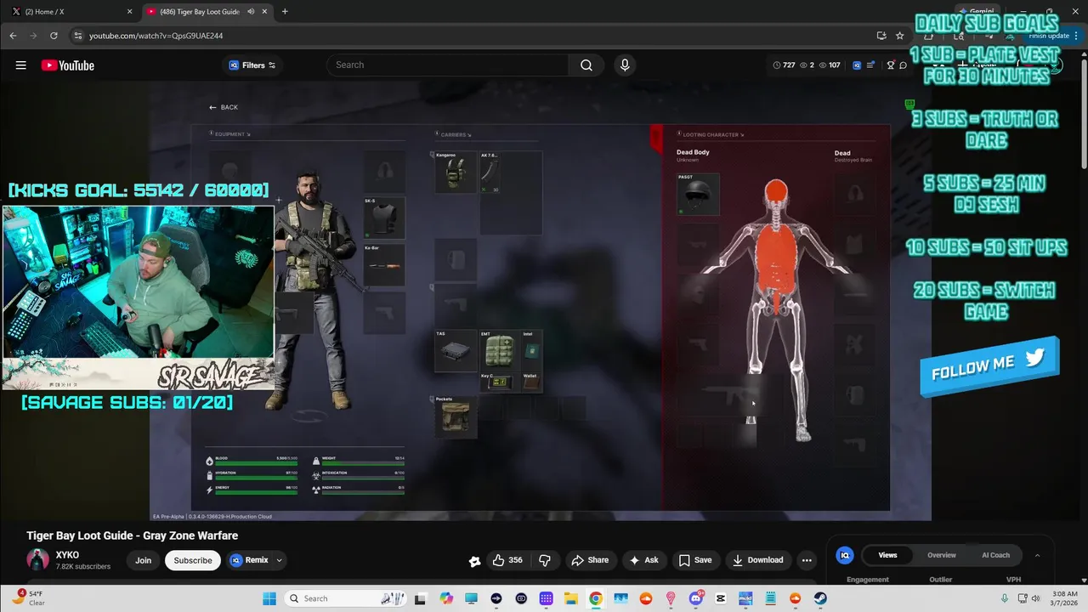Switch to vidIQ Overview tab
The height and width of the screenshot is (612, 1088).
coord(942,555)
